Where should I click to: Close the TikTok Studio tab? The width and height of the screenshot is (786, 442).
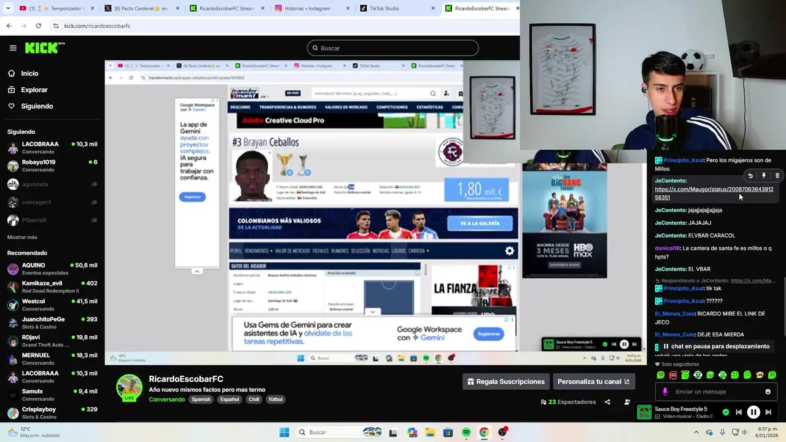pos(432,9)
